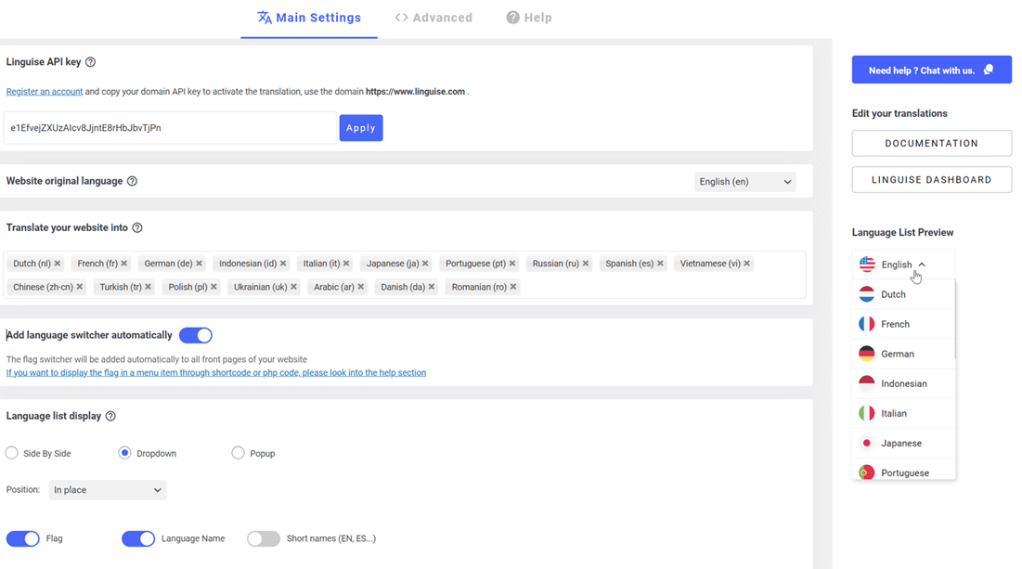Remove Portuguese (pt) tag
Image resolution: width=1022 pixels, height=569 pixels.
[x=512, y=264]
